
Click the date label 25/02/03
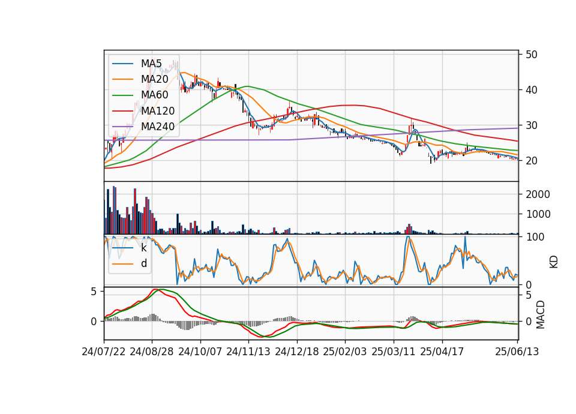point(345,352)
